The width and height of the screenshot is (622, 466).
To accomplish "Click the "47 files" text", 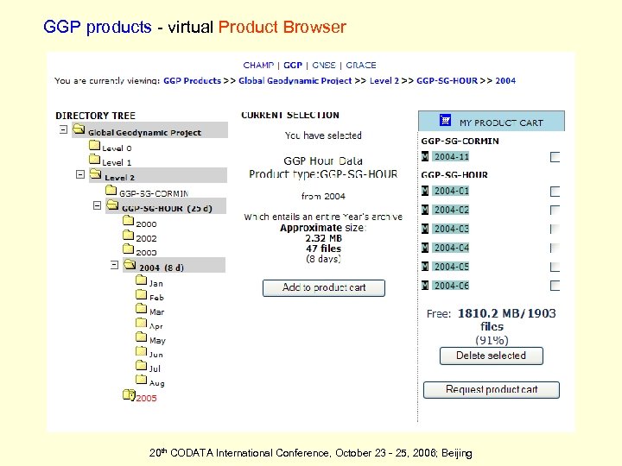I will pos(324,249).
